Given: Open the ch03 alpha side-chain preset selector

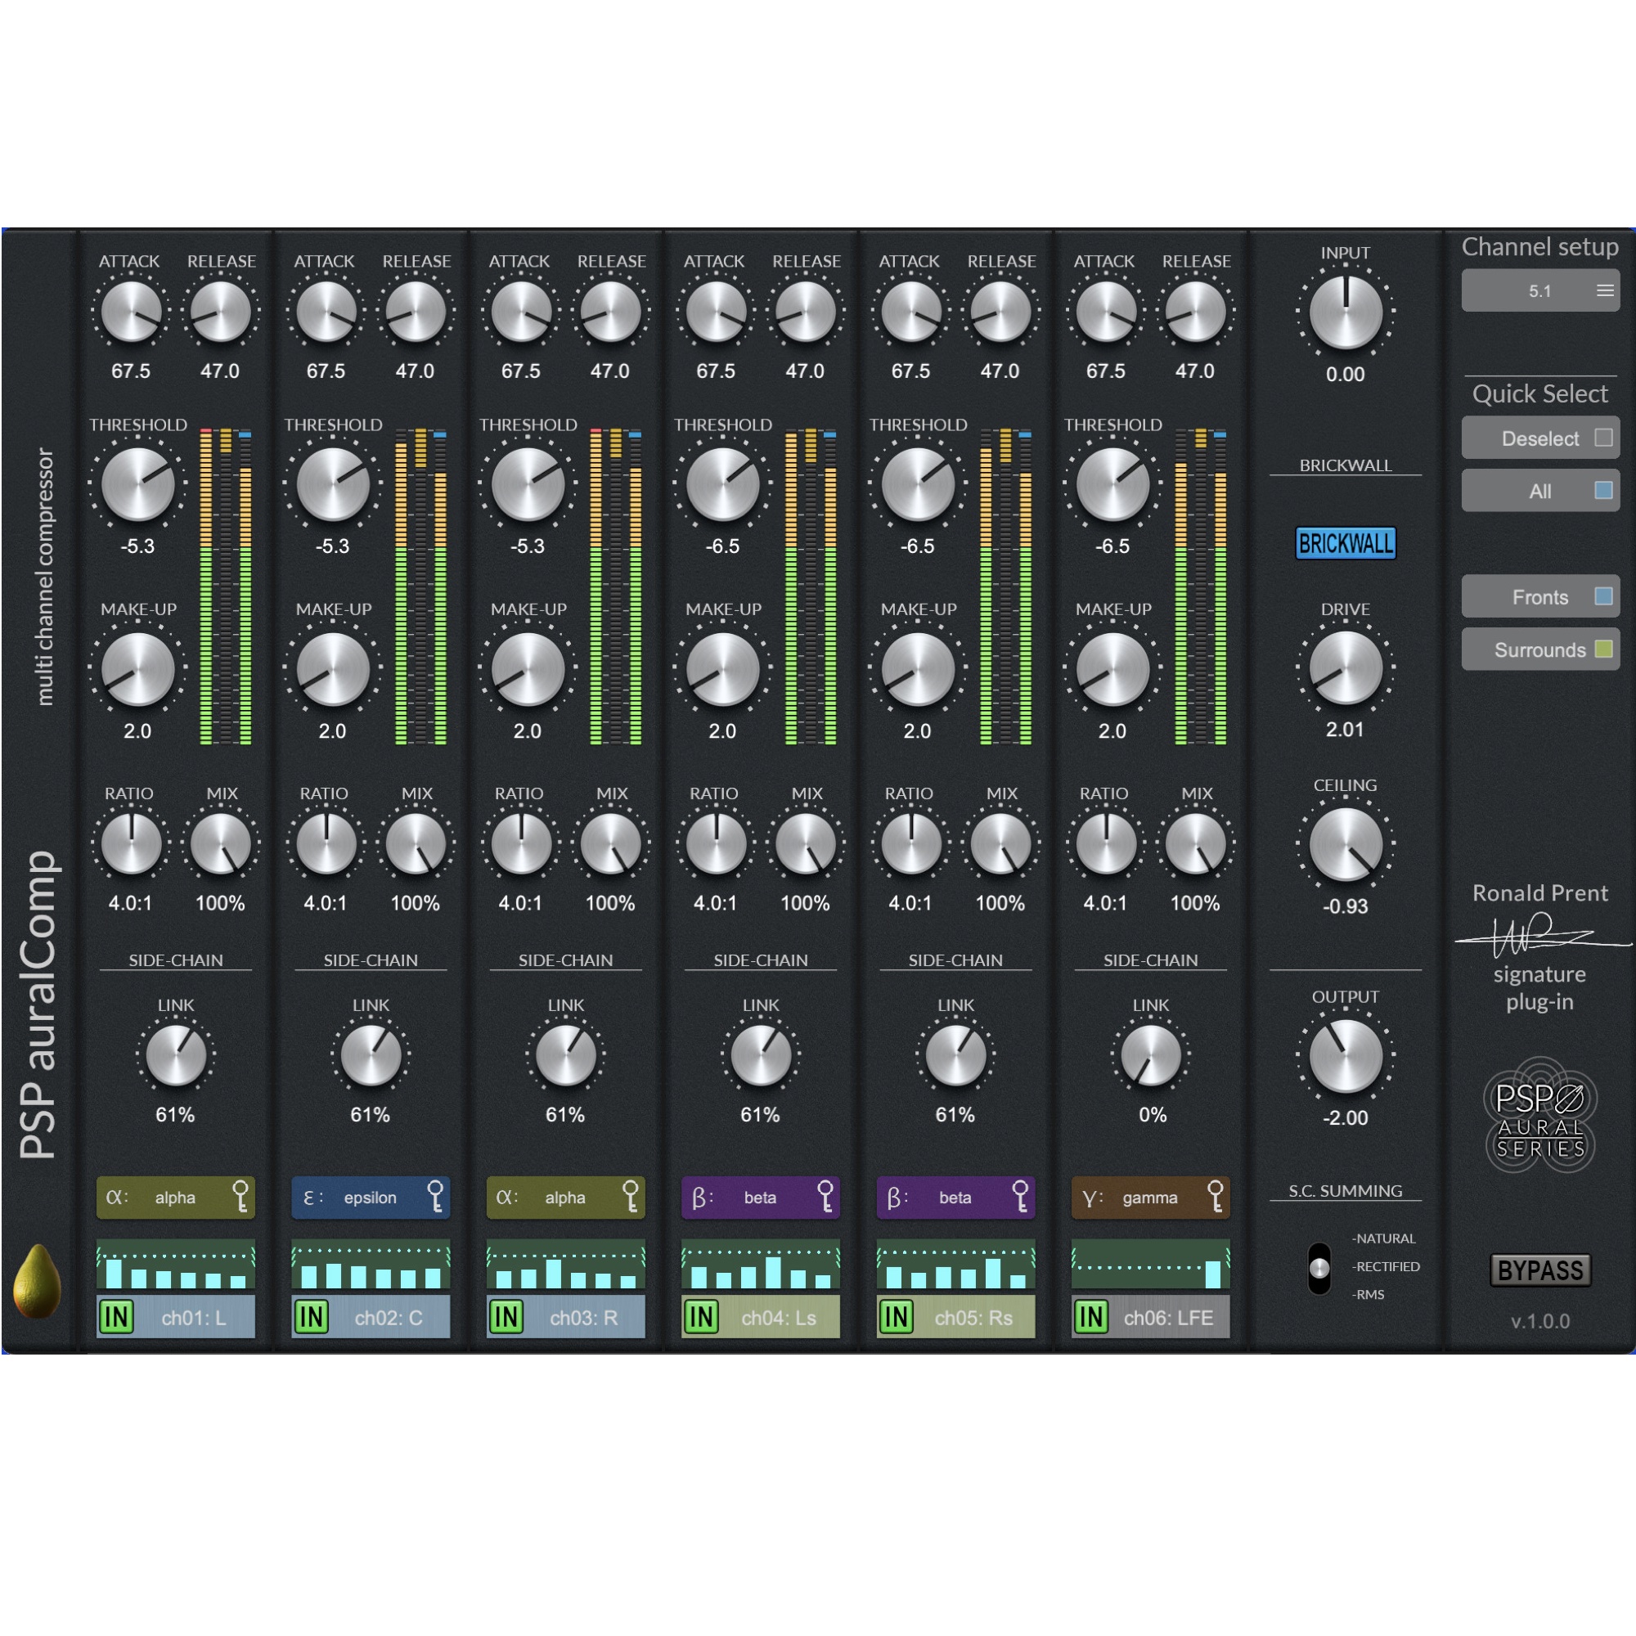Looking at the screenshot, I should click(564, 1198).
